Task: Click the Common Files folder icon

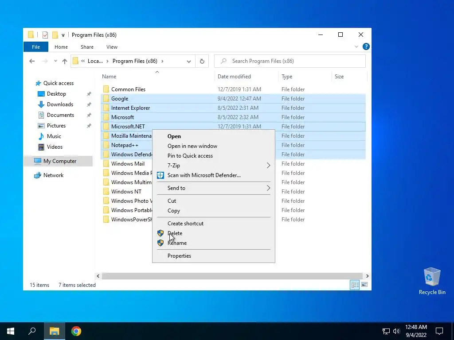Action: [x=106, y=89]
